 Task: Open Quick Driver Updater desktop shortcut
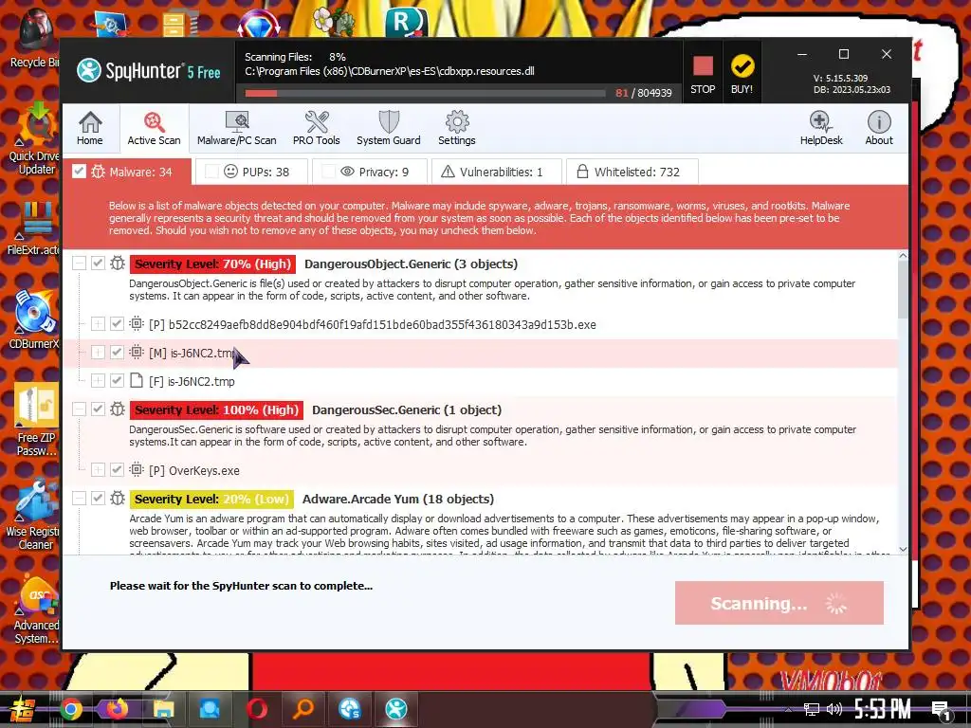[34, 137]
